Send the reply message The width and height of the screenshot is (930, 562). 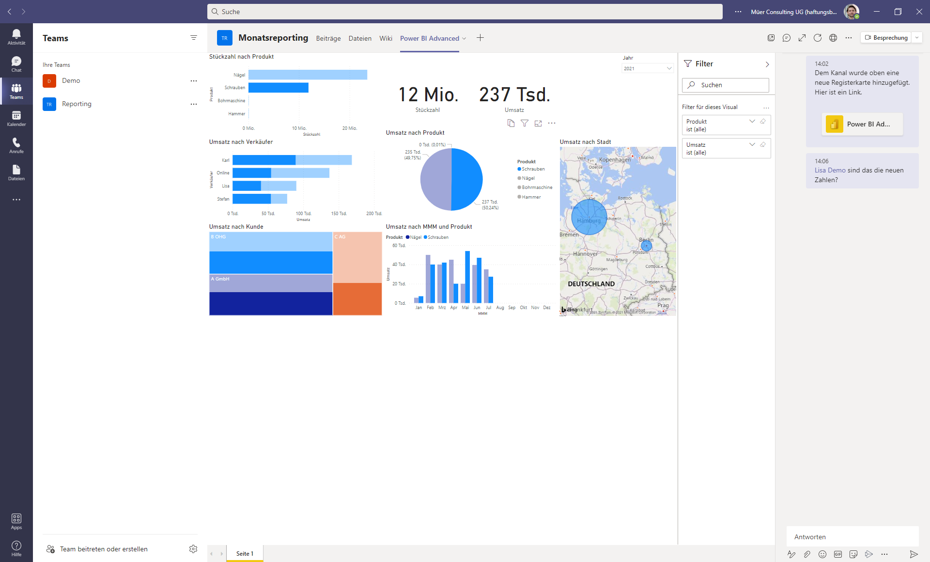[x=914, y=554]
